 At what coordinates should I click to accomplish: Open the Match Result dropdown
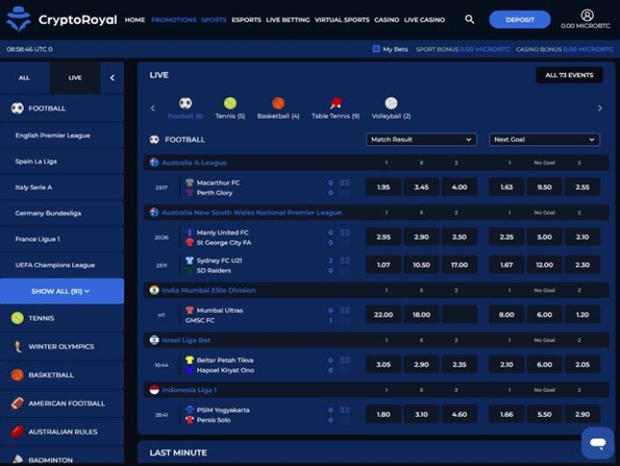click(x=420, y=139)
